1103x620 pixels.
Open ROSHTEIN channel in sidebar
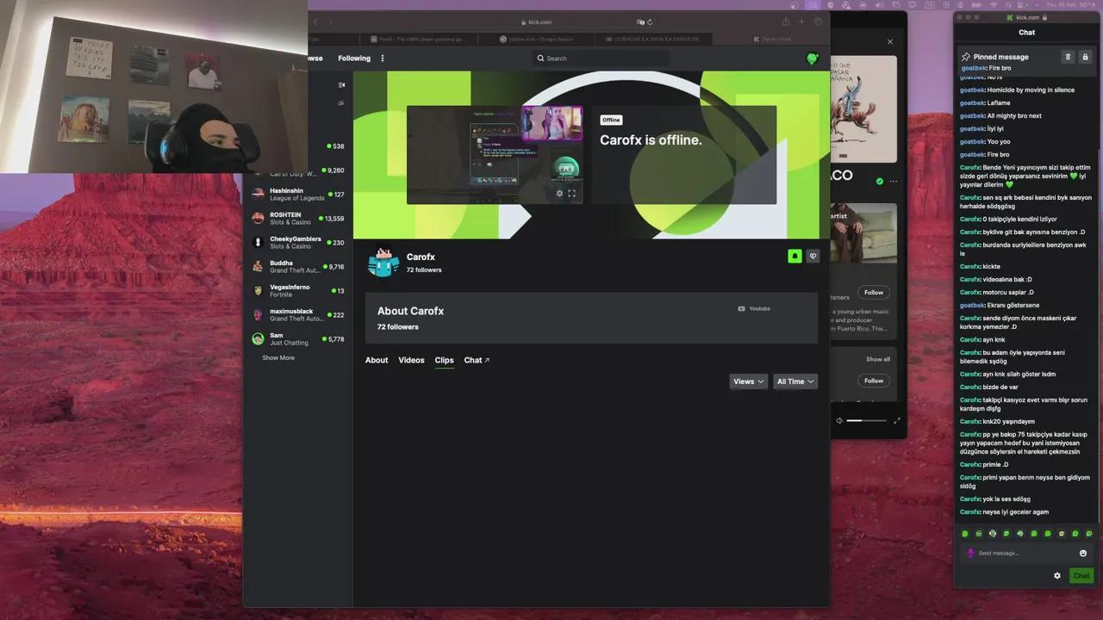(x=297, y=218)
